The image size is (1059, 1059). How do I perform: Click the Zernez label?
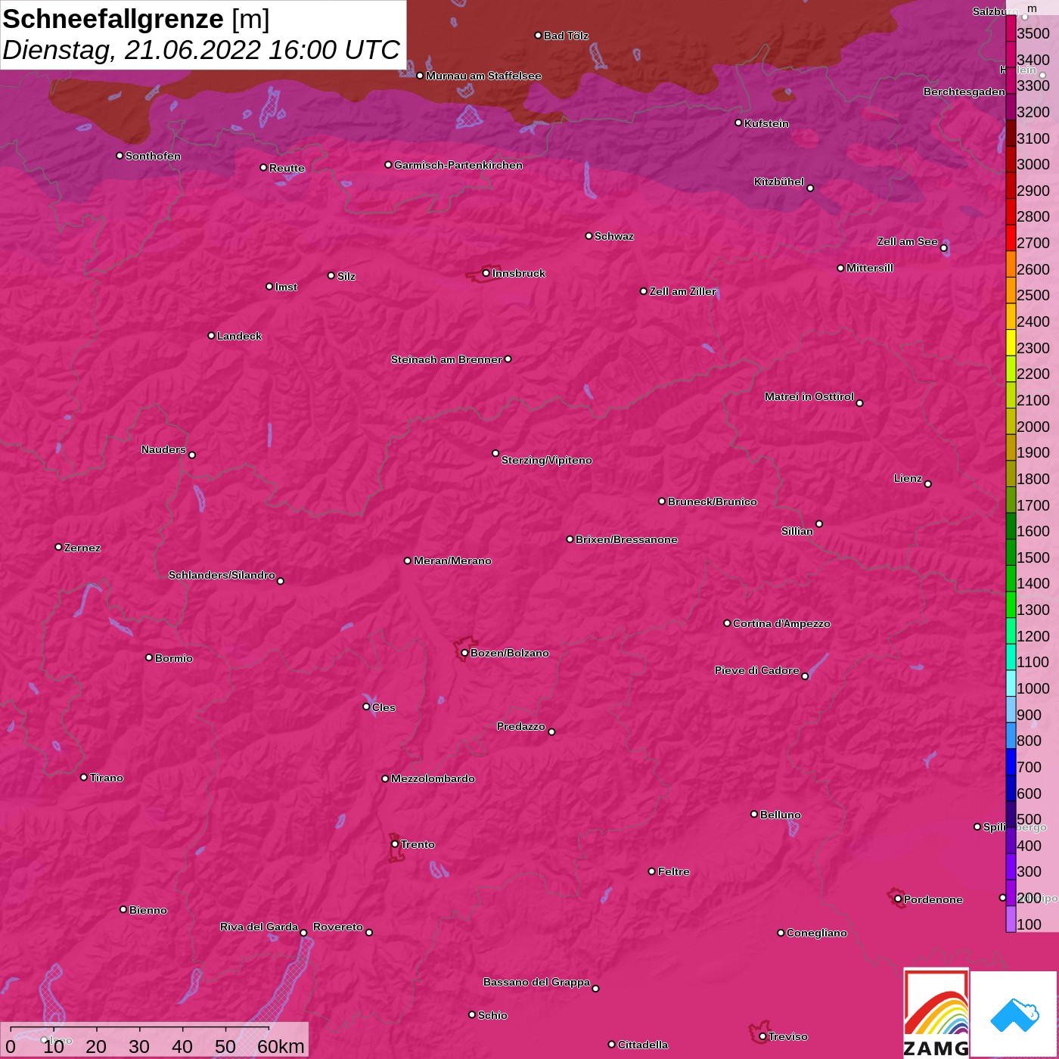(x=82, y=548)
